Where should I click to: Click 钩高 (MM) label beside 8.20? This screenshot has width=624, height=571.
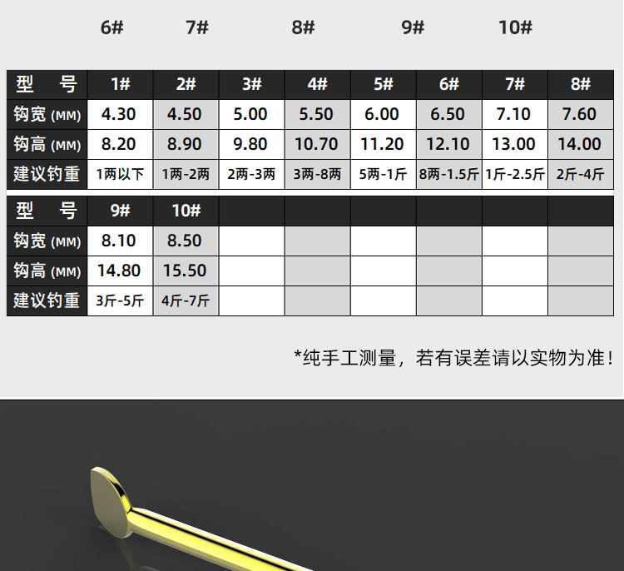(x=47, y=144)
